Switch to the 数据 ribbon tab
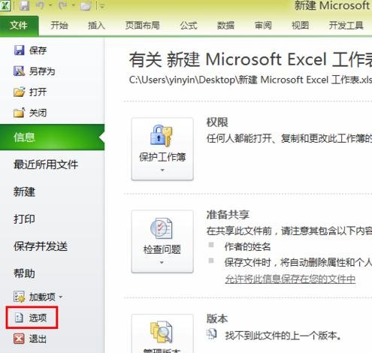372x353 pixels. pyautogui.click(x=225, y=26)
